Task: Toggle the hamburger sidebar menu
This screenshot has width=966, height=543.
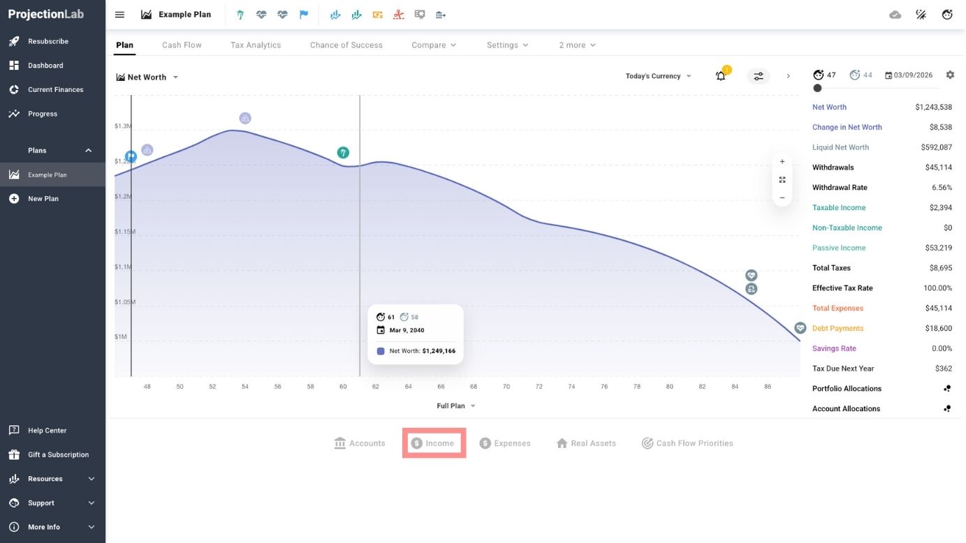Action: [x=119, y=15]
